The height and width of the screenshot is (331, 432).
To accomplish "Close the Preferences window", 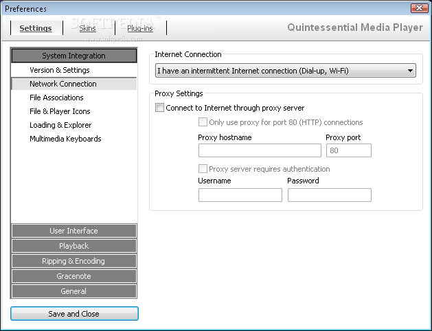I will pyautogui.click(x=419, y=8).
